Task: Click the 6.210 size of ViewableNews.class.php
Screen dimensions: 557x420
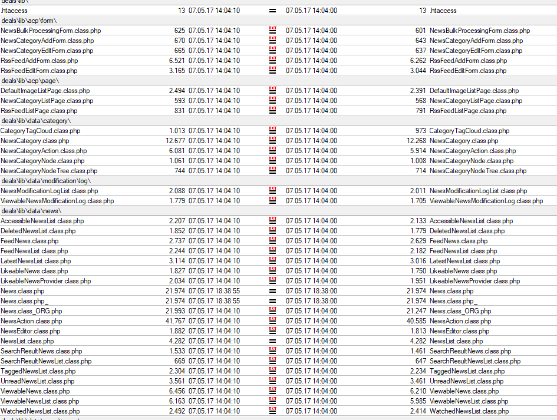Action: pos(418,391)
